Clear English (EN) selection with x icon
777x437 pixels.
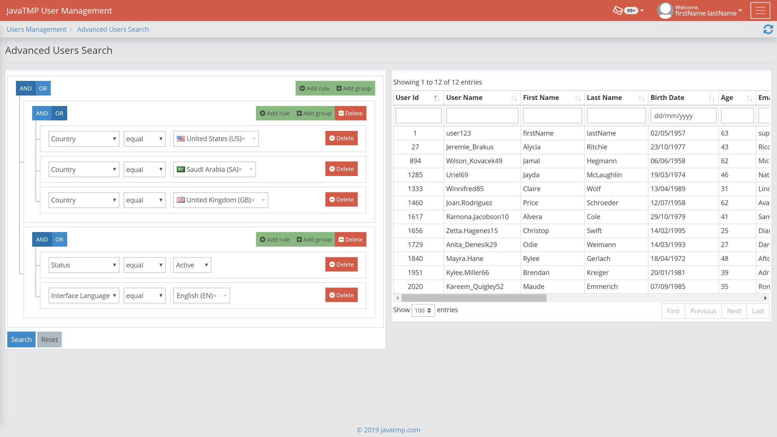click(x=215, y=296)
